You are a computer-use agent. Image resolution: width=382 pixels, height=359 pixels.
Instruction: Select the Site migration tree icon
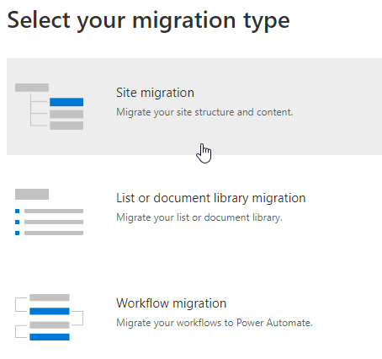(x=49, y=106)
